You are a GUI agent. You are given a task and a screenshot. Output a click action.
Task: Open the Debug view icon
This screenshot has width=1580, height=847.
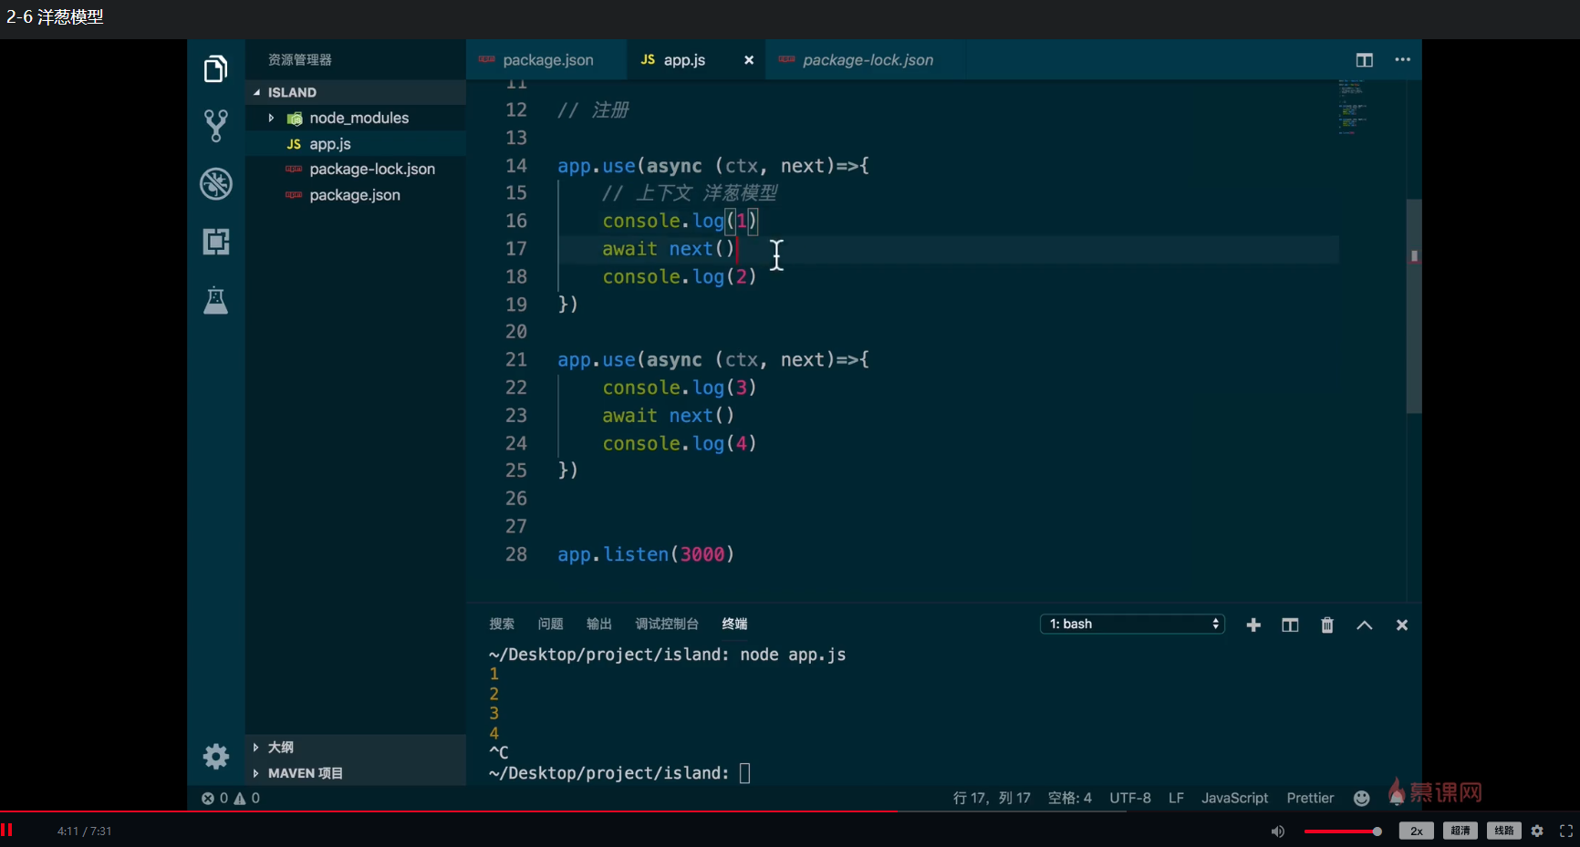coord(215,184)
